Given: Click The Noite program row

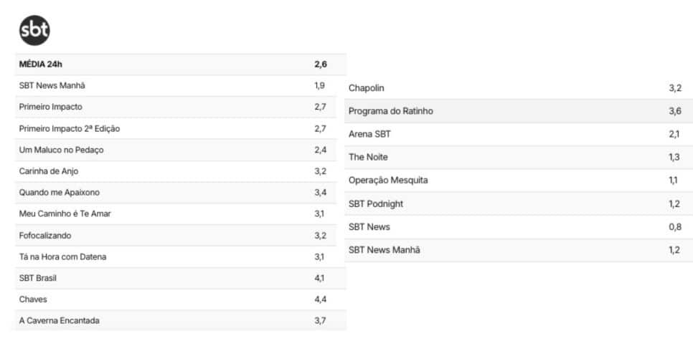Looking at the screenshot, I should tap(519, 158).
